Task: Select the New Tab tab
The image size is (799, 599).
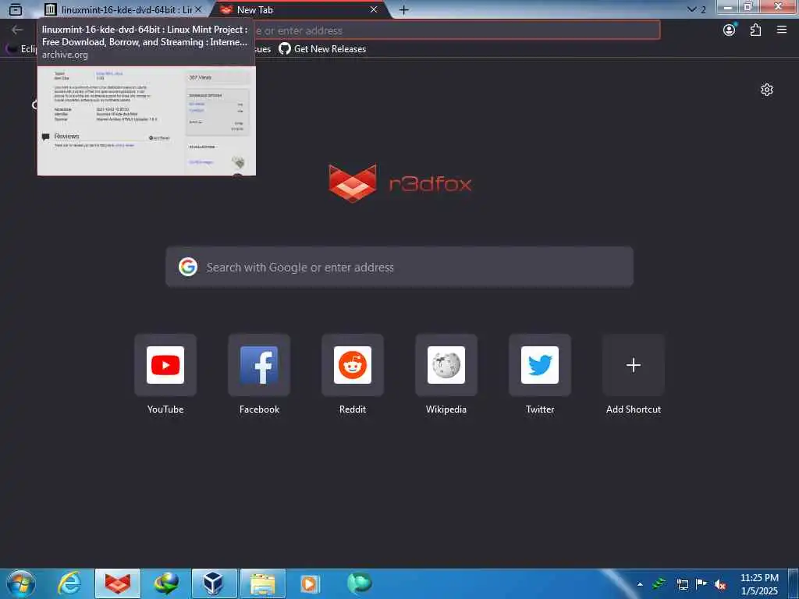Action: click(300, 9)
